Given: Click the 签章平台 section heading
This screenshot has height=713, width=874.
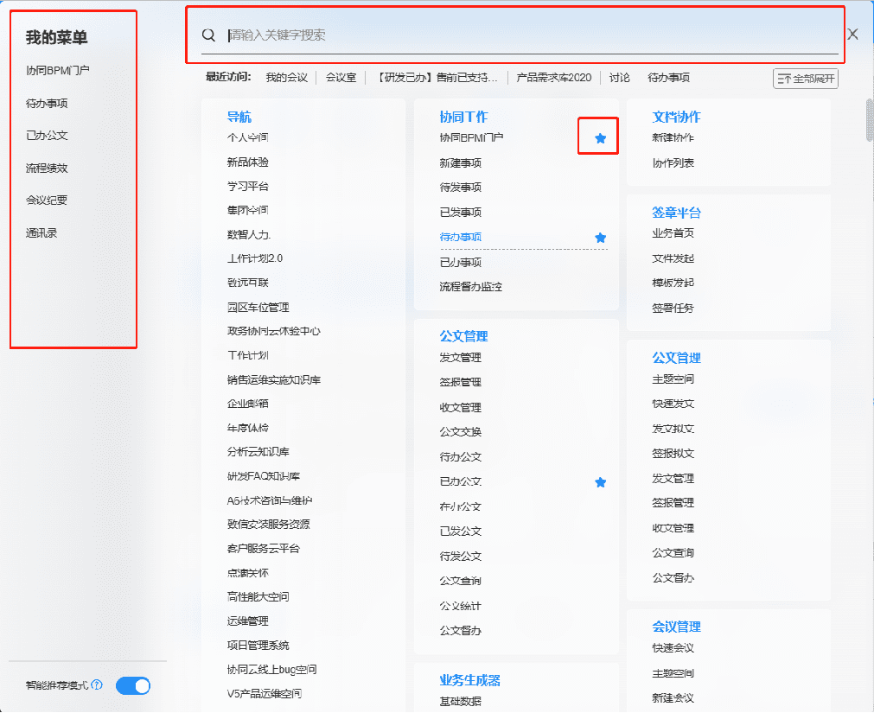Looking at the screenshot, I should [677, 213].
